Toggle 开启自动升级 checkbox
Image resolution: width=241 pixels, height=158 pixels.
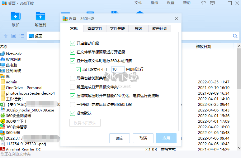[x=72, y=43]
